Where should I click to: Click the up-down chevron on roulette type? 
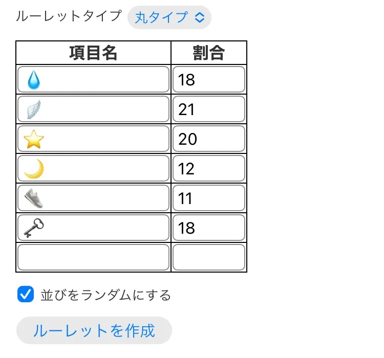(200, 17)
